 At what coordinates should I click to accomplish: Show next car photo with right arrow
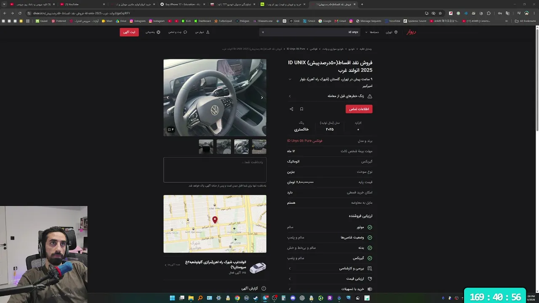(262, 98)
